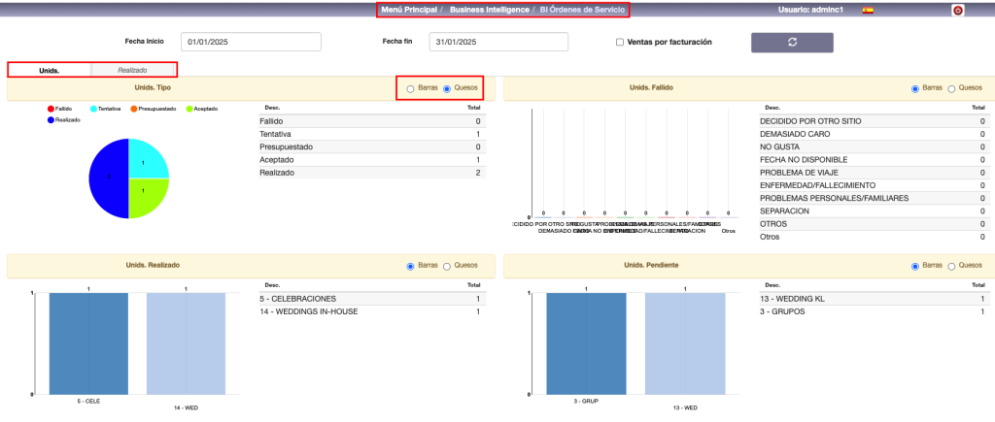995x422 pixels.
Task: Click the Fecha fin date field
Action: coord(498,43)
